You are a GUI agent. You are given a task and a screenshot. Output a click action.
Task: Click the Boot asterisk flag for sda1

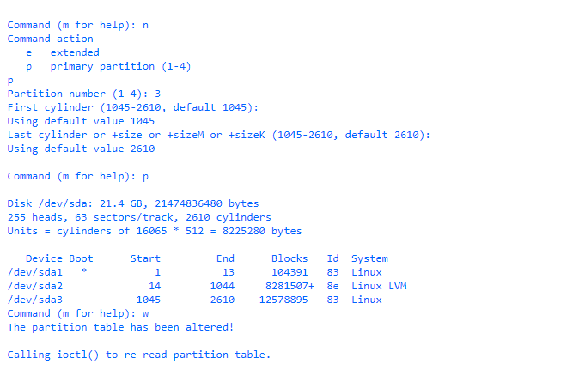(x=83, y=272)
